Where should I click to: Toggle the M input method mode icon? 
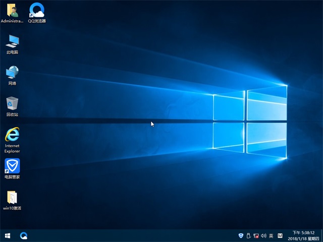click(x=280, y=235)
